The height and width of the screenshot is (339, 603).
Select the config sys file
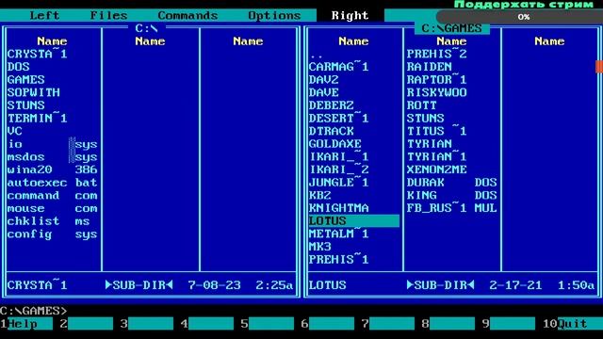tap(53, 234)
